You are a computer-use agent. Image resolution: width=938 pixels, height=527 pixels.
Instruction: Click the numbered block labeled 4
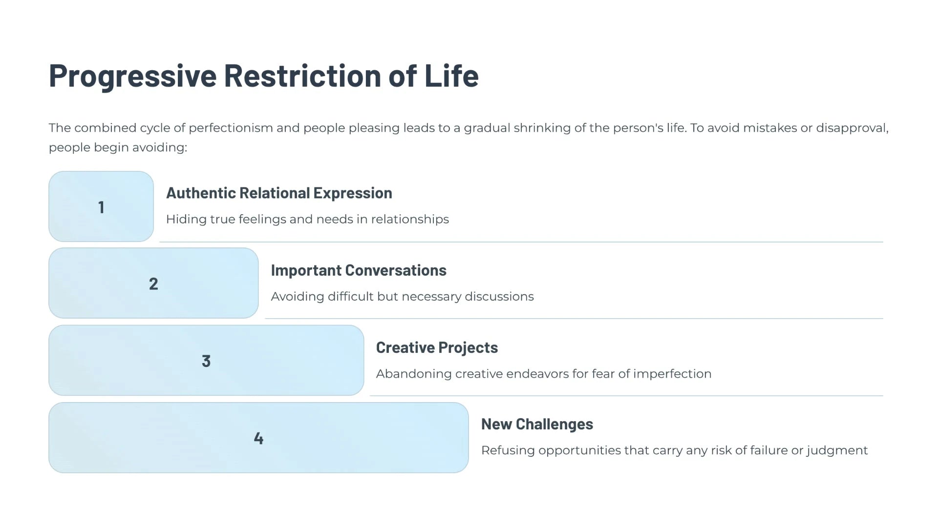point(258,437)
